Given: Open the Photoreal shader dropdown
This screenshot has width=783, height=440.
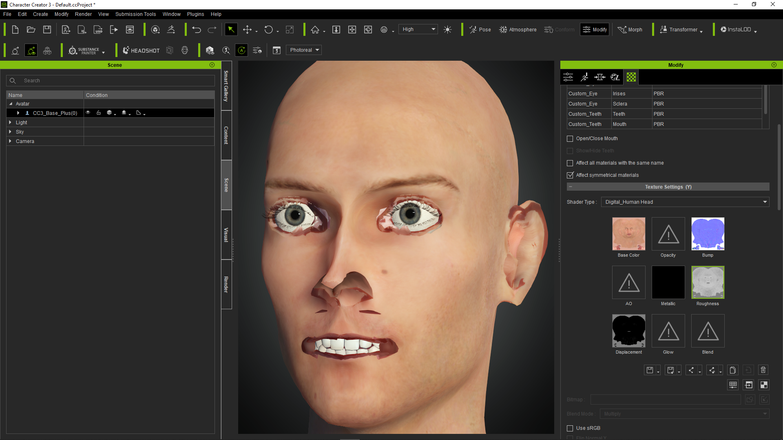Looking at the screenshot, I should (304, 50).
